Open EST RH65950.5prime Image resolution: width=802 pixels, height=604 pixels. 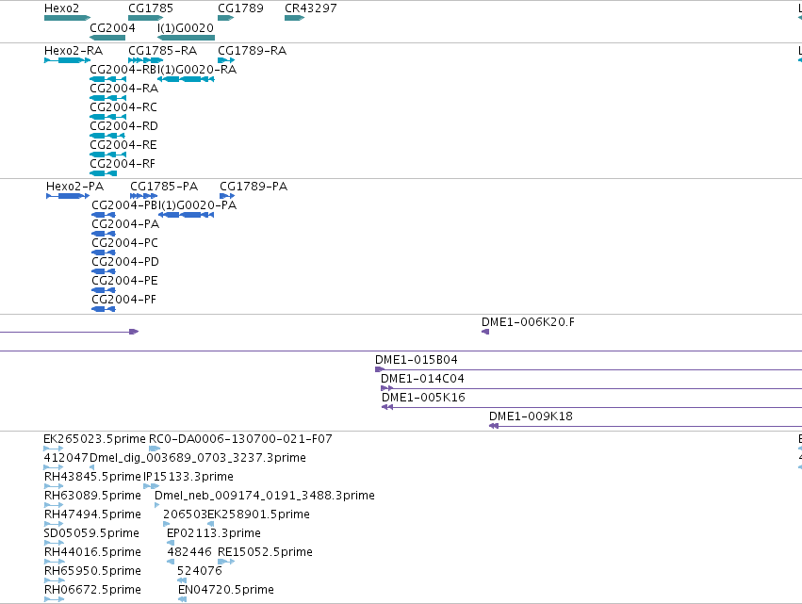(92, 572)
